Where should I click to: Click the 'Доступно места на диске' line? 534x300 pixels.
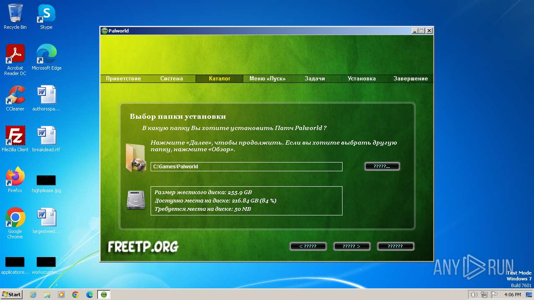[215, 201]
